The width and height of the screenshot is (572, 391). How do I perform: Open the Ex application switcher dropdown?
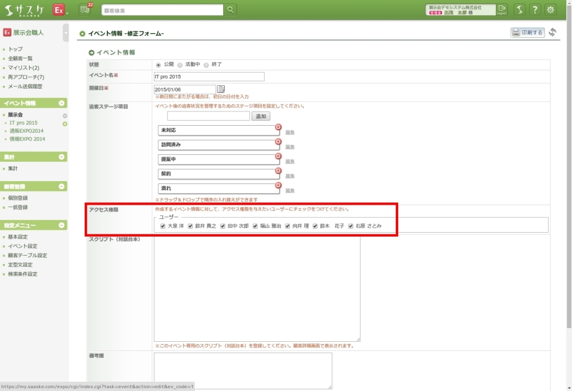[x=59, y=10]
